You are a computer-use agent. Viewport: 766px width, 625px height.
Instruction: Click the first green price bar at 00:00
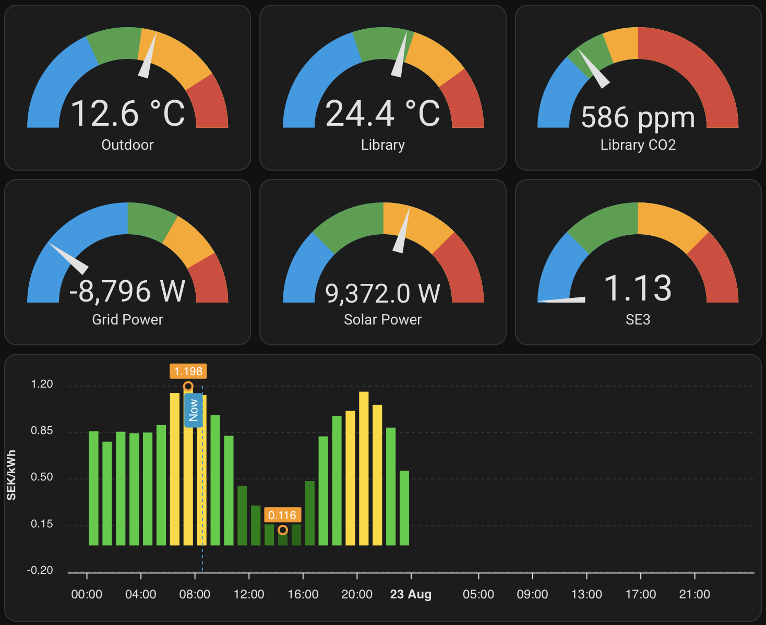point(93,488)
